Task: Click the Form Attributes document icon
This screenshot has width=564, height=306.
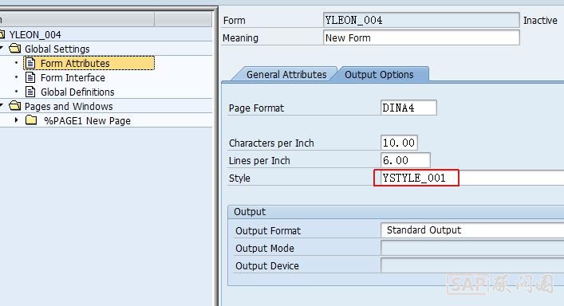Action: pyautogui.click(x=30, y=63)
